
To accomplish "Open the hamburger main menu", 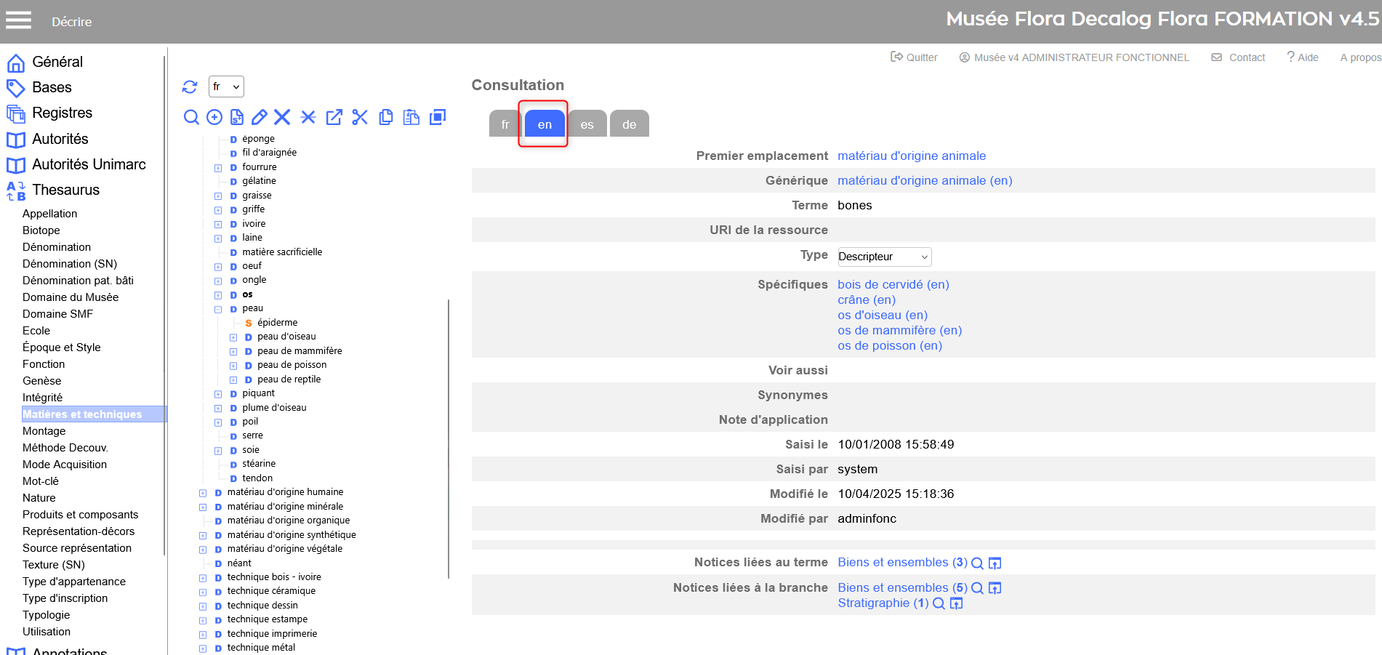I will point(19,20).
